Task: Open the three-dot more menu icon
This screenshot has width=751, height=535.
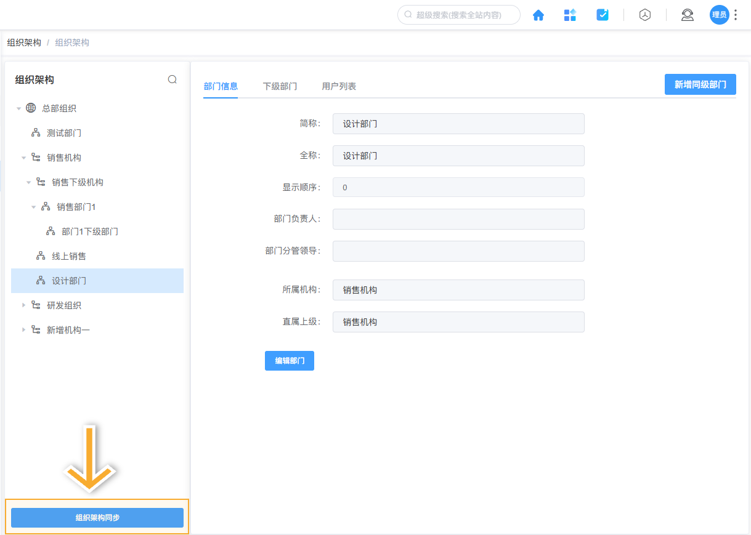Action: 736,14
